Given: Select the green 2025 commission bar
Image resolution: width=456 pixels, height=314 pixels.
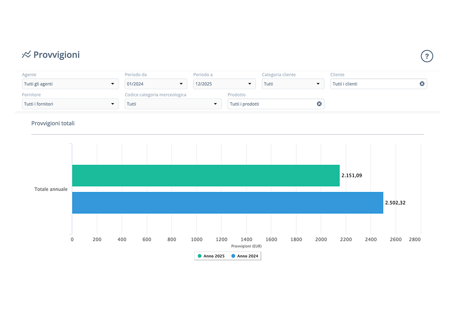Looking at the screenshot, I should click(x=205, y=176).
